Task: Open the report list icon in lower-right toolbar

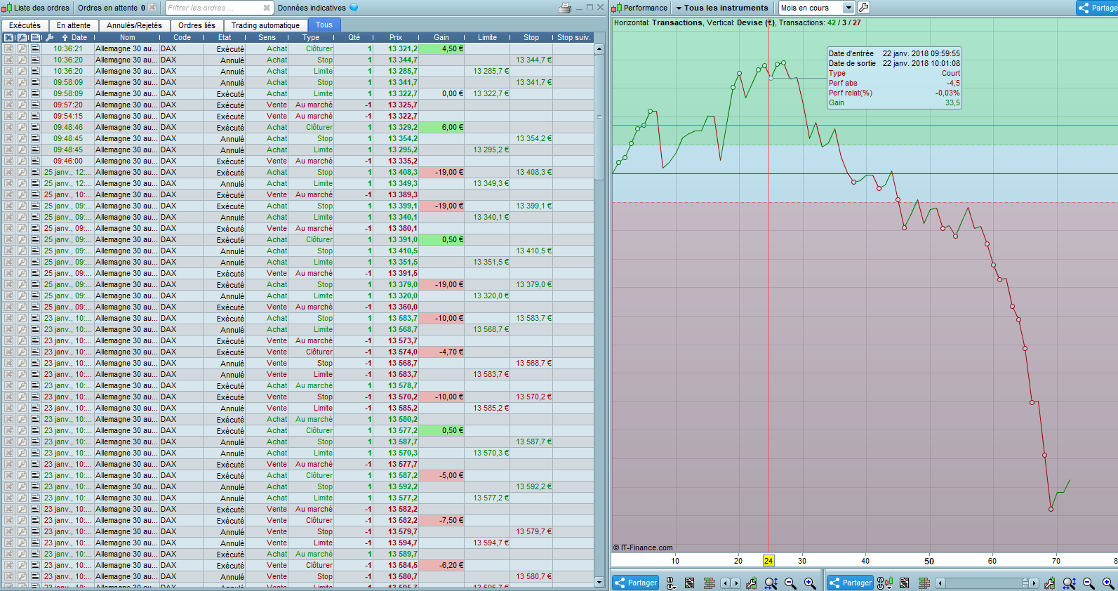Action: point(904,583)
